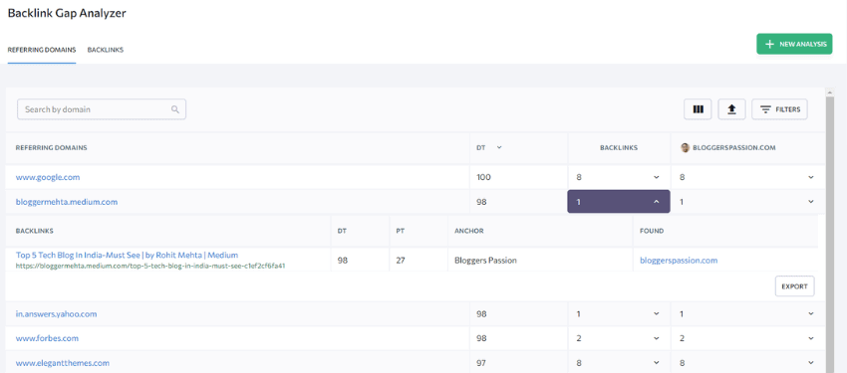Click the Anchor sub-table column header

pyautogui.click(x=469, y=231)
